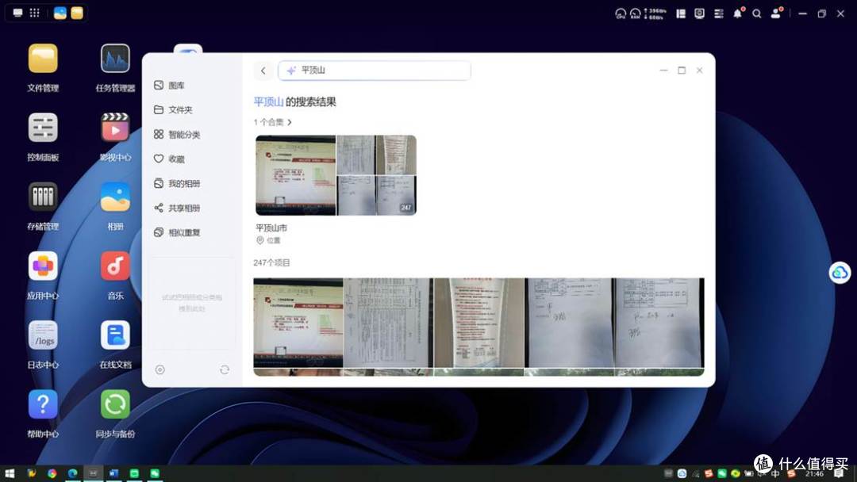Open the monitor icon in top bar

[699, 13]
